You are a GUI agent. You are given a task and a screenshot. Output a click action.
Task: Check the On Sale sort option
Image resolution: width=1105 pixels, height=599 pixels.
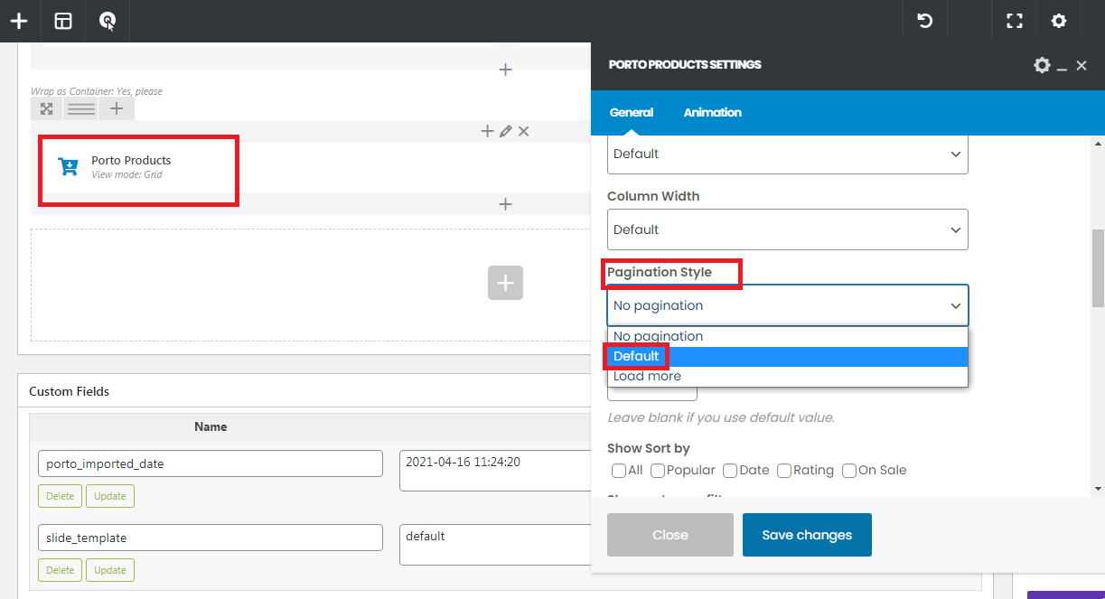pyautogui.click(x=849, y=470)
